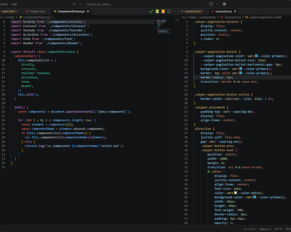The height and width of the screenshot is (232, 291).
Task: Click the Sass icon on header.scss tab
Action: pyautogui.click(x=27, y=11)
